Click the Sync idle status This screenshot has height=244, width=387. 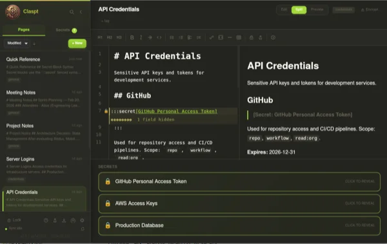click(x=14, y=228)
